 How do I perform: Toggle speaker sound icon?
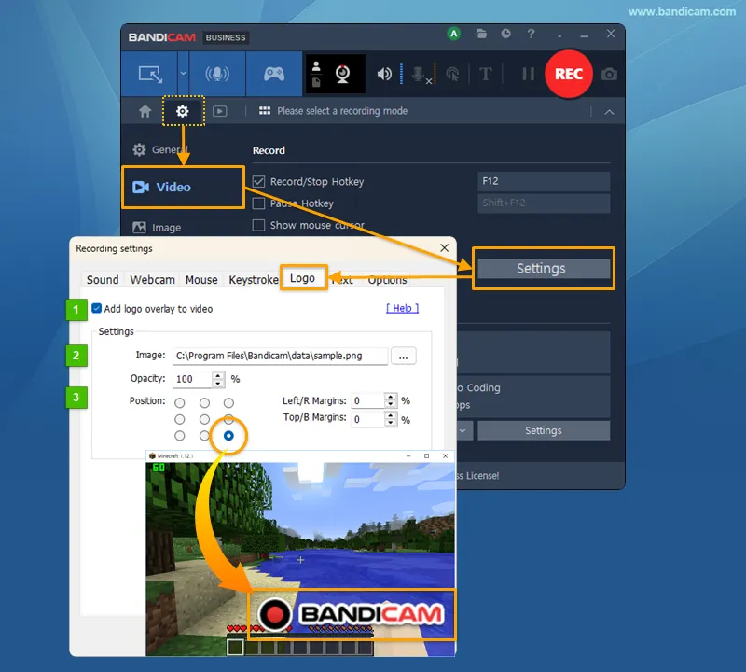click(384, 74)
